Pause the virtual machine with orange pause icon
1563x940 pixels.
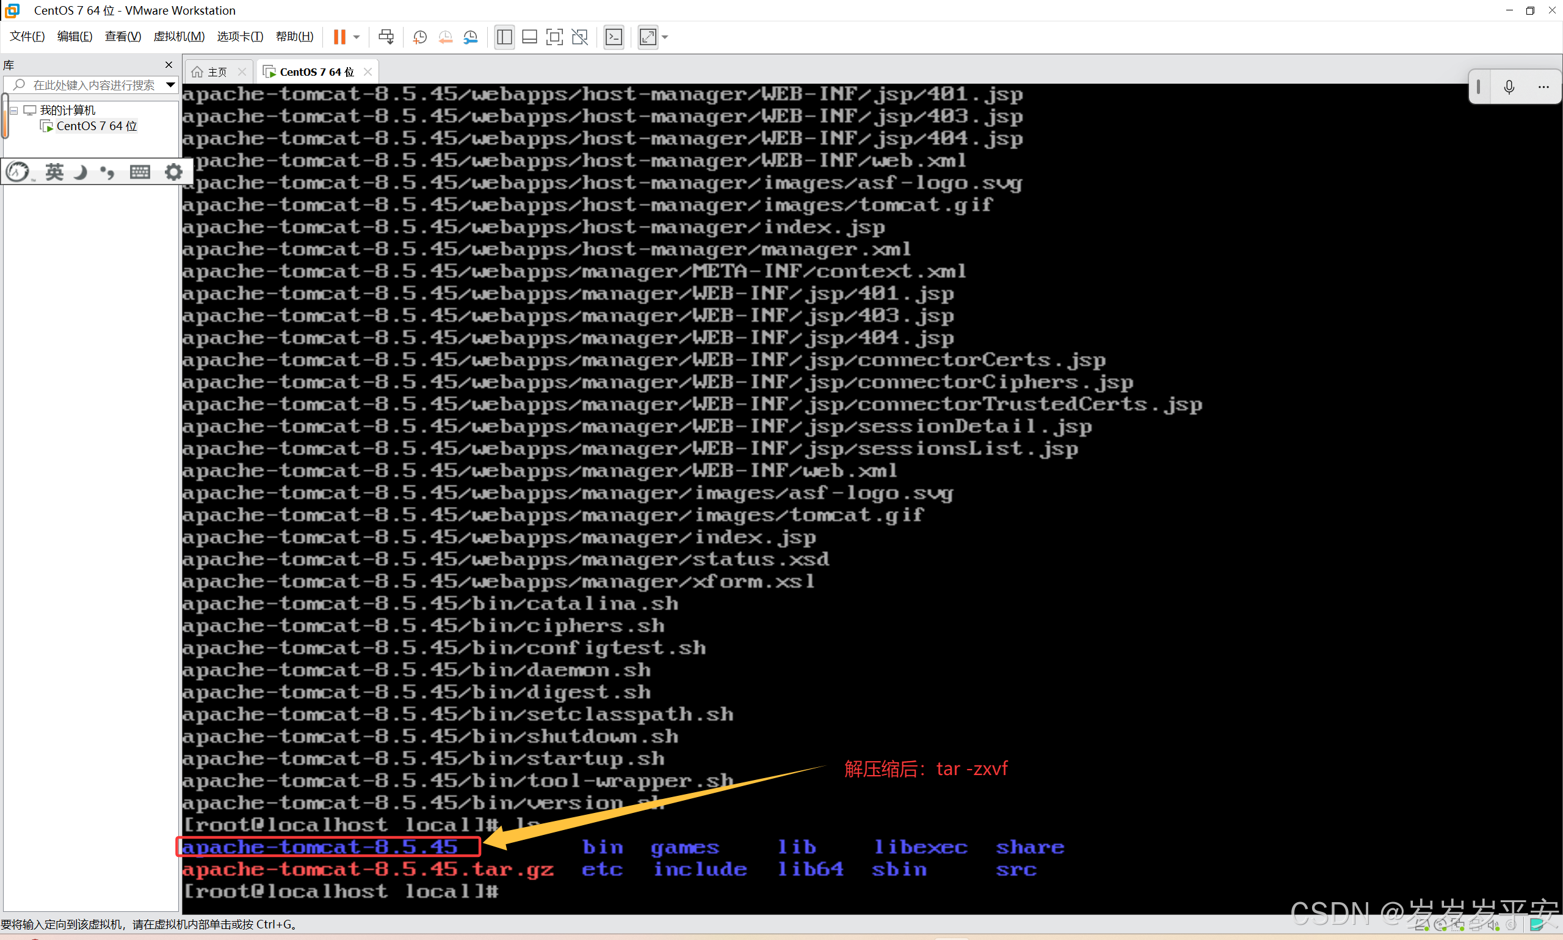(339, 37)
